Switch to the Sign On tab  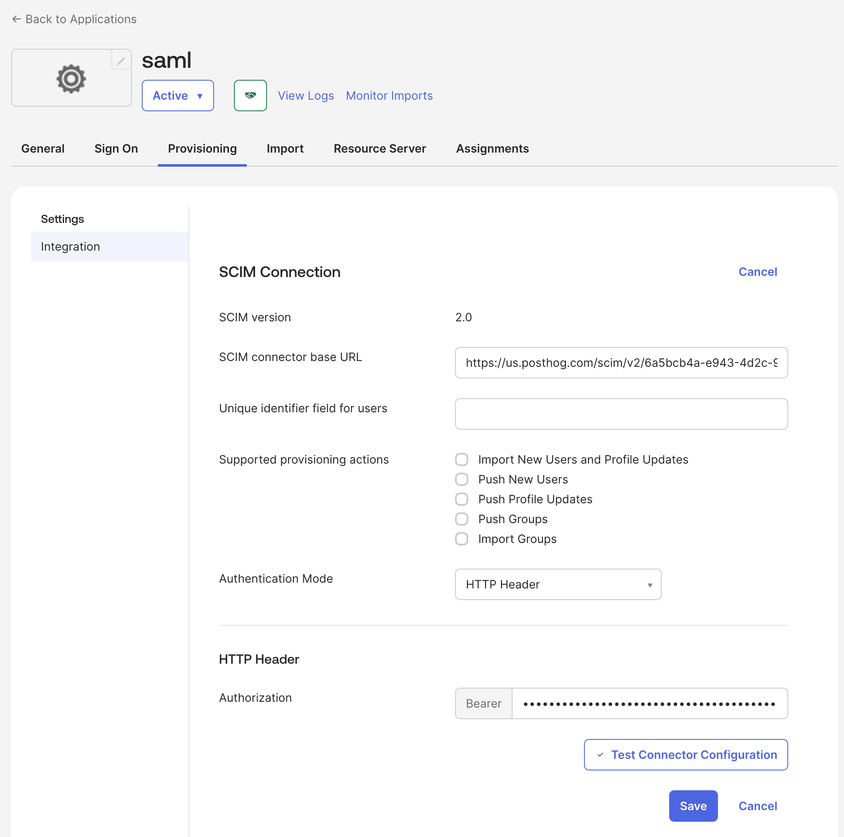coord(116,148)
